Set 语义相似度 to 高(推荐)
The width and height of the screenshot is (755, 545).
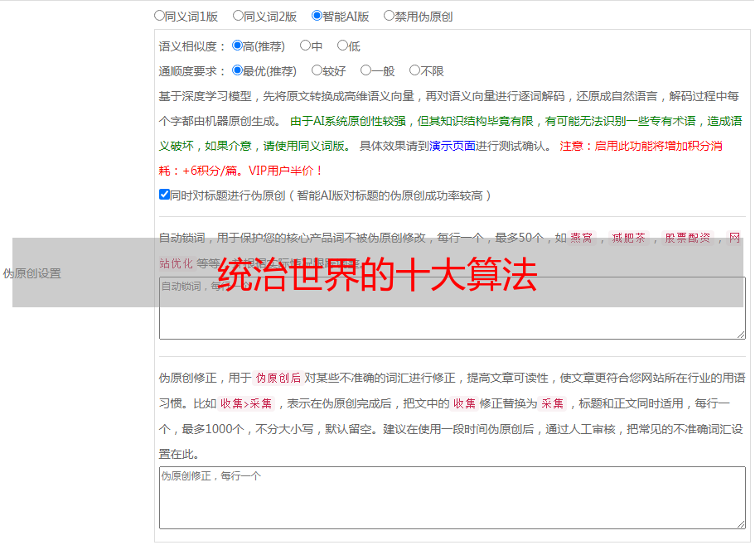tap(238, 46)
